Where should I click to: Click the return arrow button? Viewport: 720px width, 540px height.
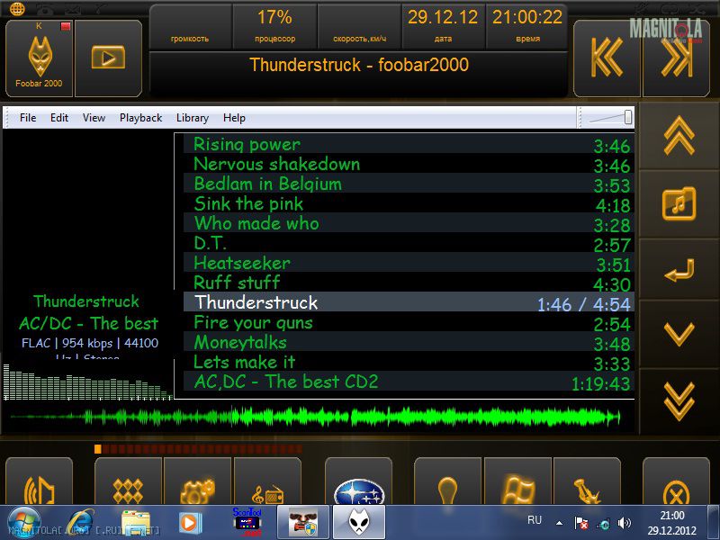[679, 269]
